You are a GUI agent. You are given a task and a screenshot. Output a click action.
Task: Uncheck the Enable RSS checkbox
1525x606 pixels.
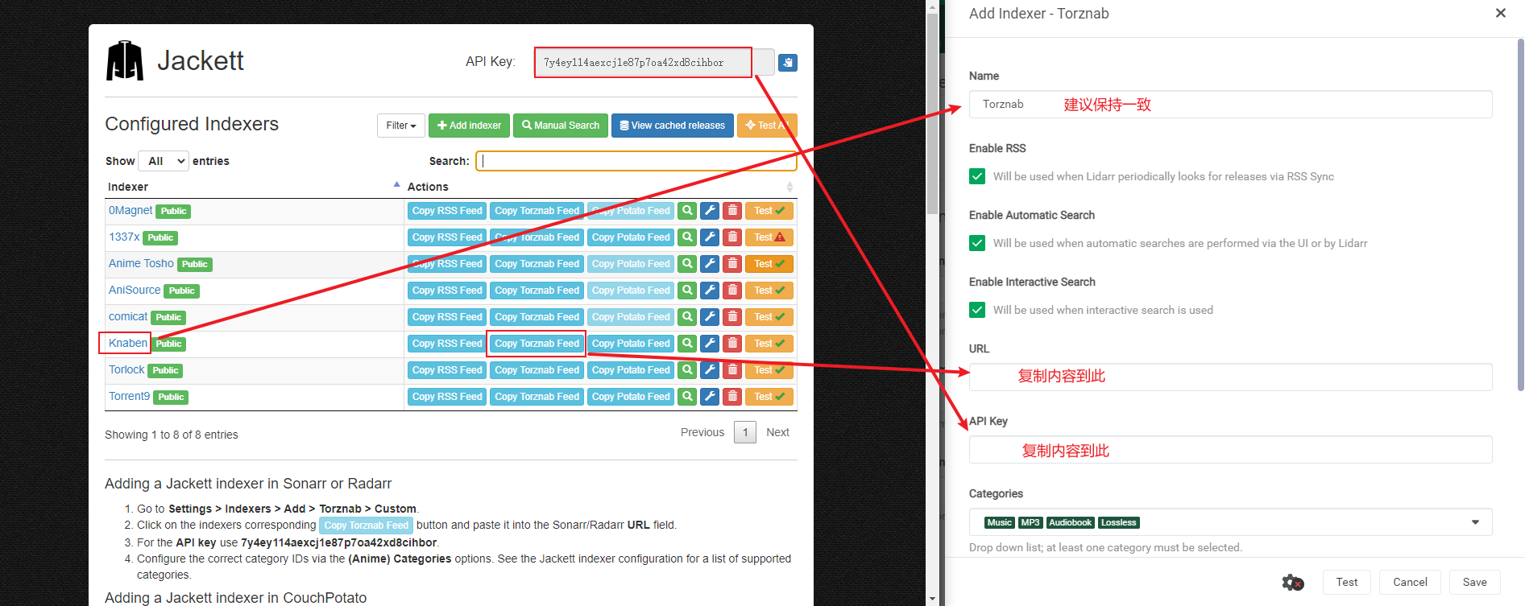click(x=977, y=176)
